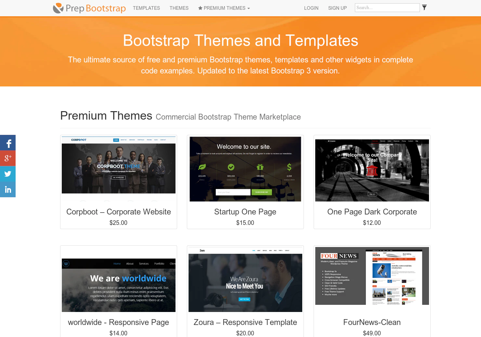This screenshot has height=337, width=481.
Task: Click the Google+ share icon
Action: (7, 158)
